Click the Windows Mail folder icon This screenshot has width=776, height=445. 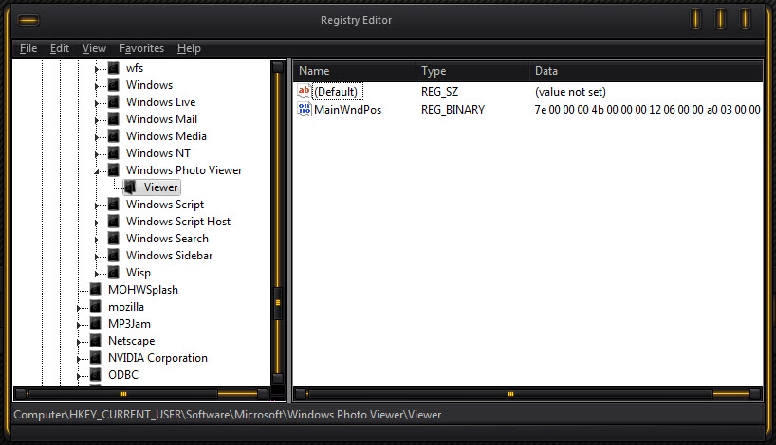tap(113, 119)
